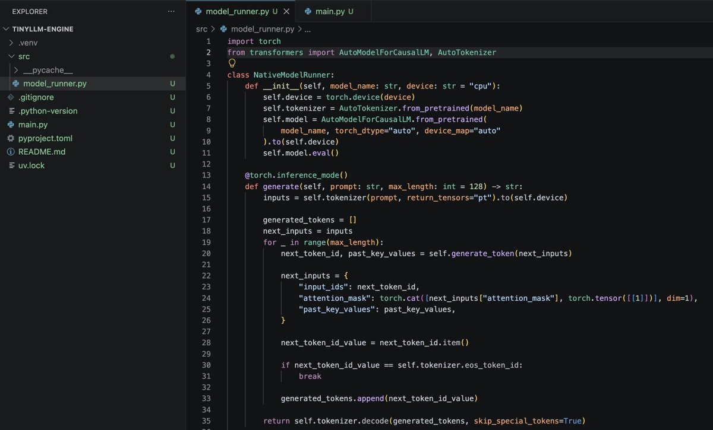Click the info icon beside README.md
The image size is (713, 430).
point(11,152)
